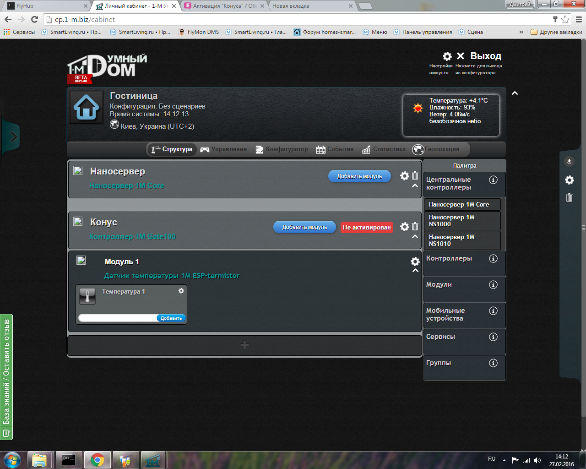Click info icon for Группы palette group
Viewport: 586px width, 469px height.
coord(493,363)
